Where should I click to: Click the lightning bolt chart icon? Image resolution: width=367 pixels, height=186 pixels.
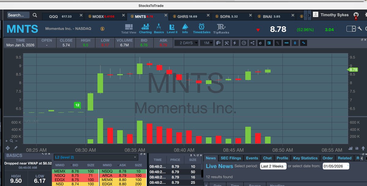pyautogui.click(x=235, y=43)
